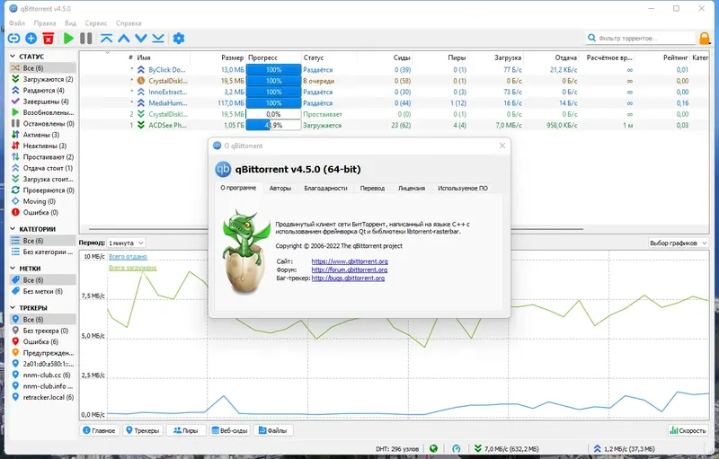The height and width of the screenshot is (459, 719).
Task: Filter by Остановлены (0) status
Action: [42, 124]
